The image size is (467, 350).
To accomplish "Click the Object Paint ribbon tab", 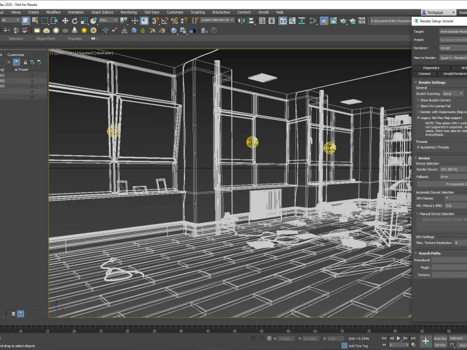I will pos(46,38).
